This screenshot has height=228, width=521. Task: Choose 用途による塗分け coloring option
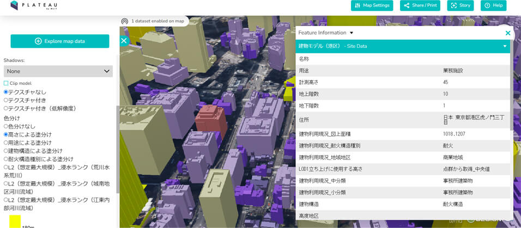tap(6, 143)
